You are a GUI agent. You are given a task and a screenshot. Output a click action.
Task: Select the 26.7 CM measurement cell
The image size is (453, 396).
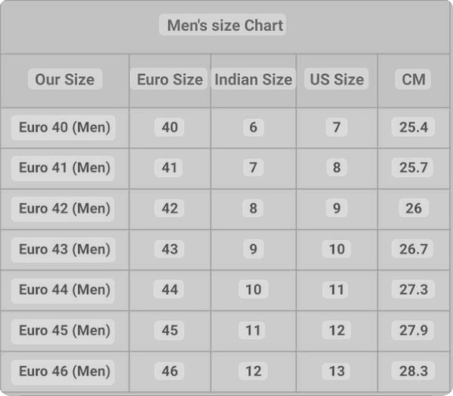tap(413, 249)
